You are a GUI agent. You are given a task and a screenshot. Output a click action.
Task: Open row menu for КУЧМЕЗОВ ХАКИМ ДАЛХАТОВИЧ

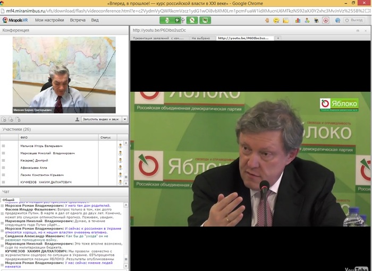point(3,182)
